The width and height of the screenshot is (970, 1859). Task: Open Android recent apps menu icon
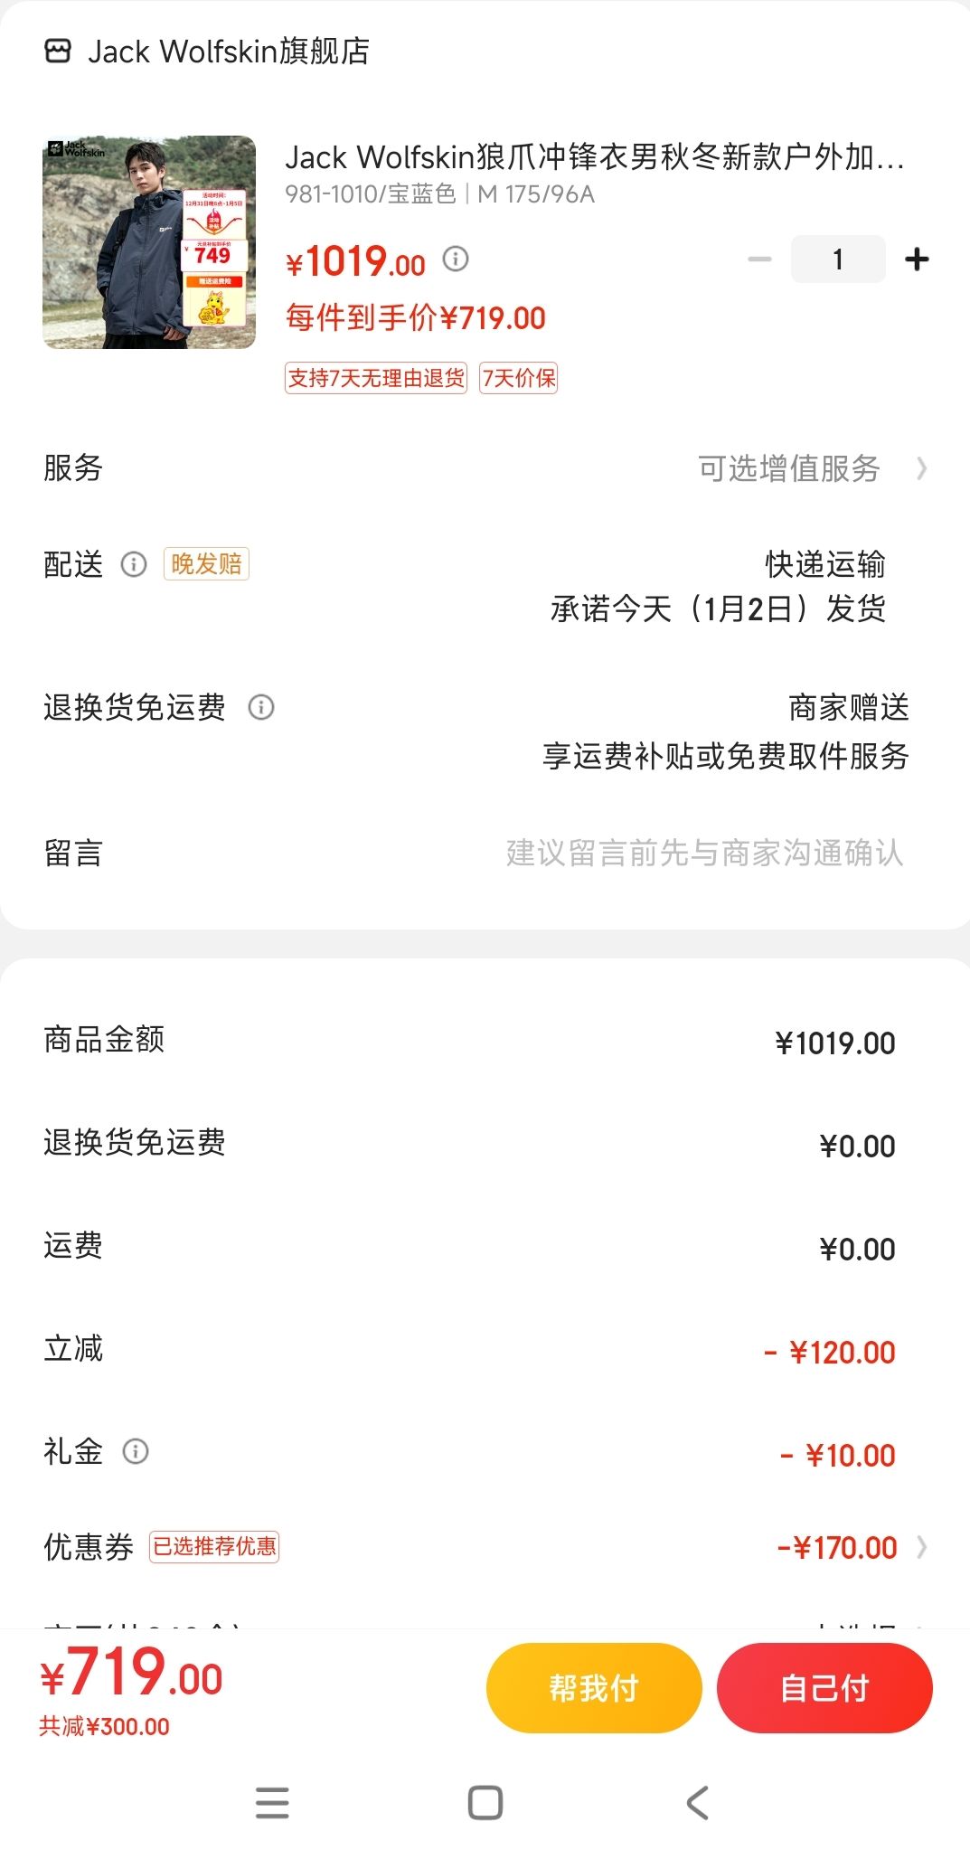[x=272, y=1802]
